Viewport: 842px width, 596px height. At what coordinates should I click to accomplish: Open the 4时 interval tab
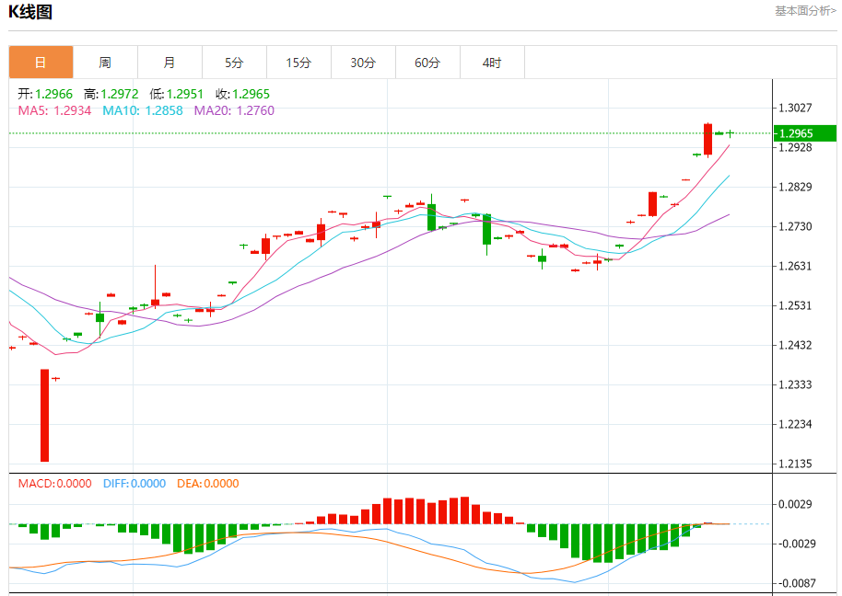[492, 63]
